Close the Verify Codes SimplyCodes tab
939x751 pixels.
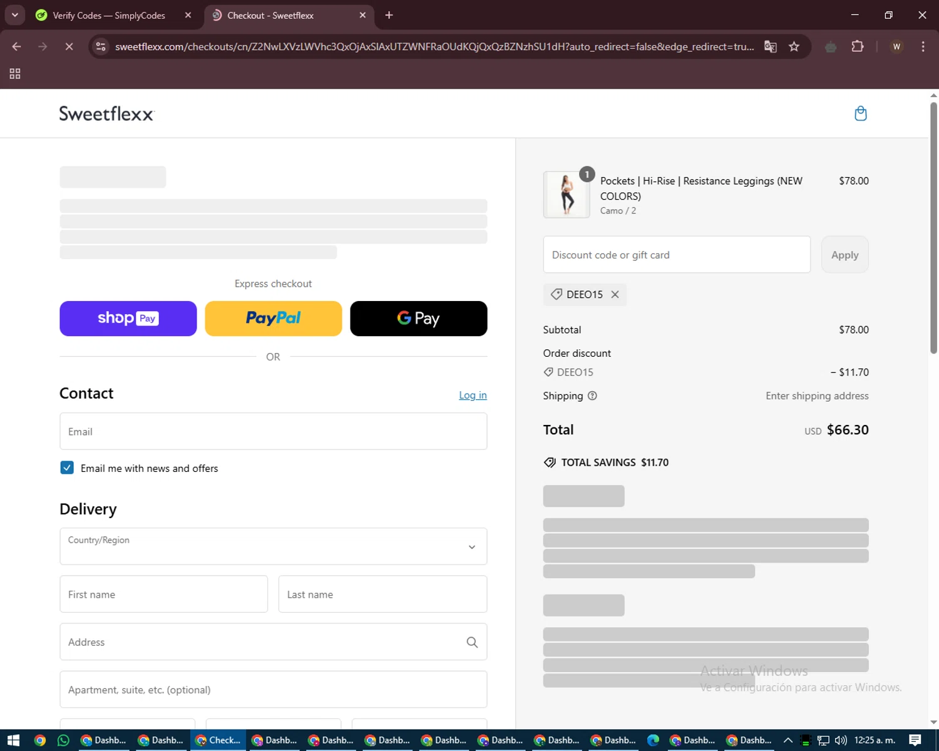pos(188,15)
